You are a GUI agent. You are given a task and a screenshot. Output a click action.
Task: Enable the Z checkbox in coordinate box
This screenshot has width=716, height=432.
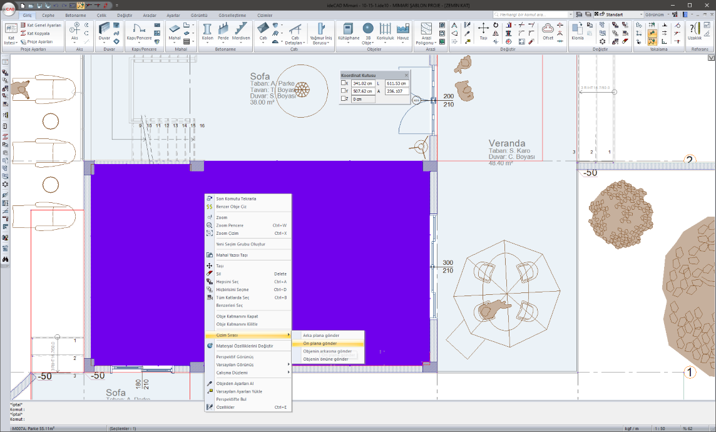(344, 99)
